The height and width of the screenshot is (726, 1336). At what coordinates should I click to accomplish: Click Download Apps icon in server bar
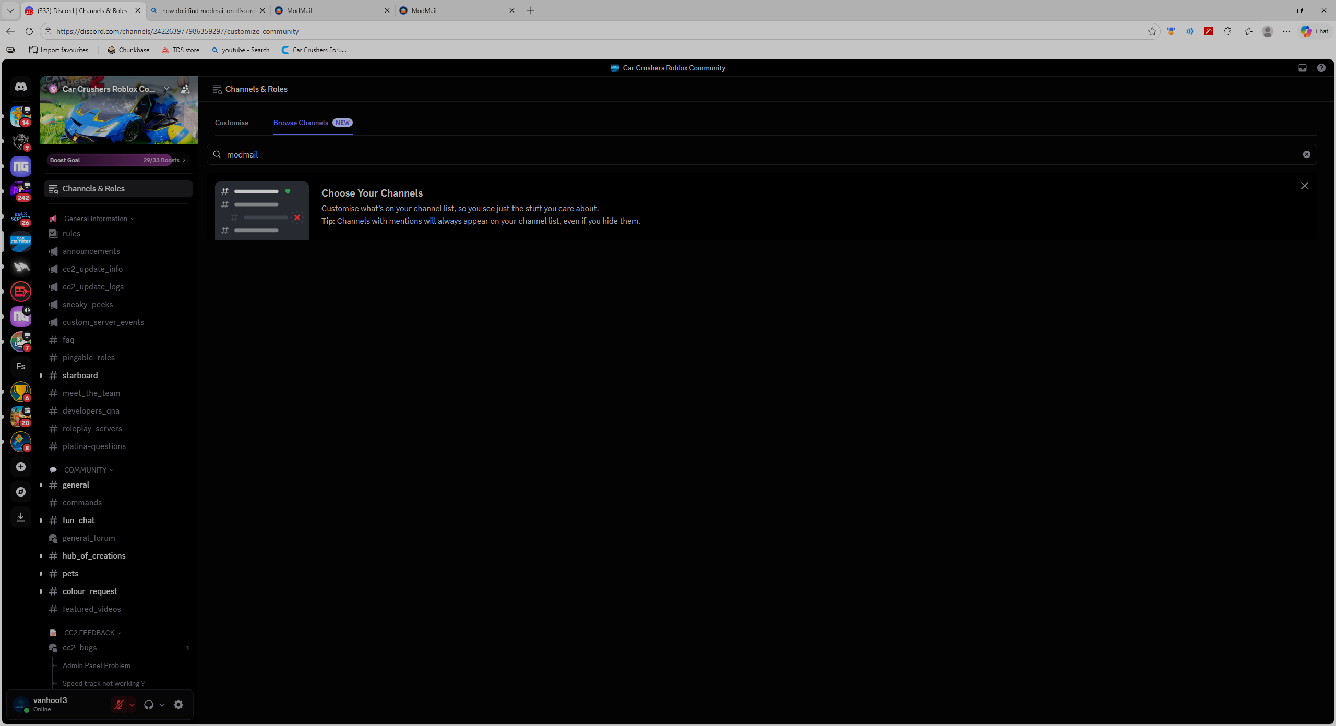(x=21, y=517)
